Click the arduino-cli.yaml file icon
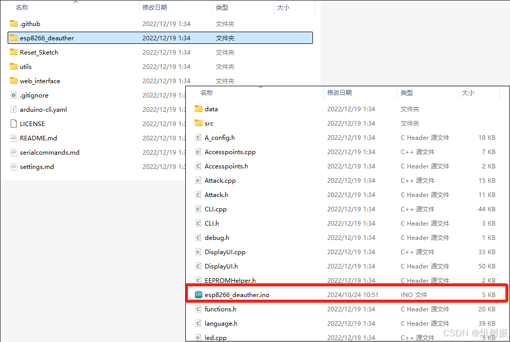Image resolution: width=510 pixels, height=342 pixels. pyautogui.click(x=14, y=109)
